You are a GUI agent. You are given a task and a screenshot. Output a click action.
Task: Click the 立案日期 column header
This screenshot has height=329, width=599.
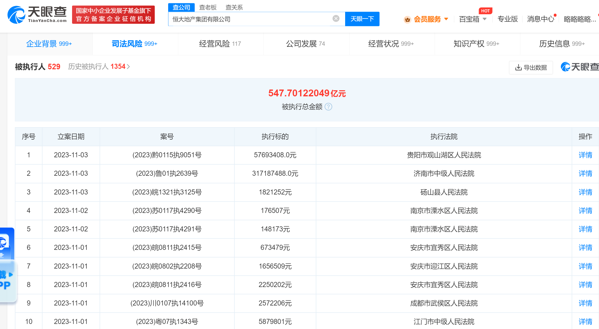coord(71,137)
